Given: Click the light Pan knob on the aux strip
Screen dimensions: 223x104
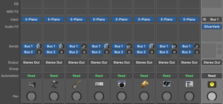Looking at the screenshot, I should [212, 96].
